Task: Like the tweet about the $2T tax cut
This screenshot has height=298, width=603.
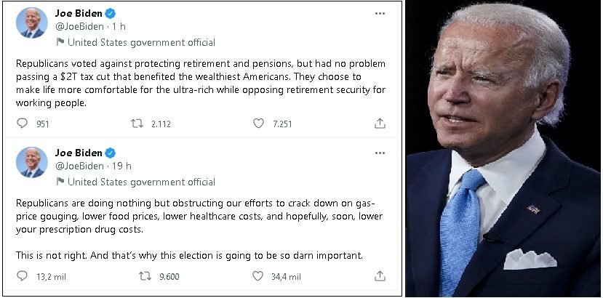Action: coord(258,124)
